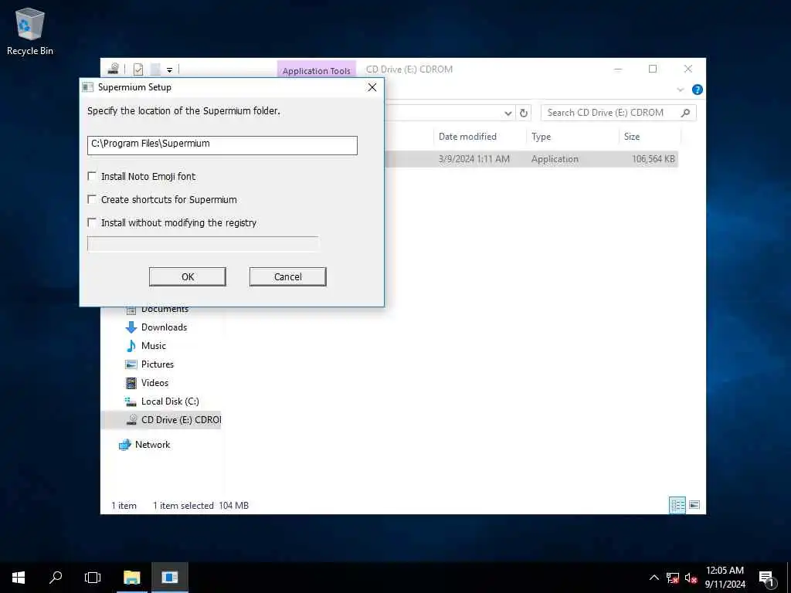Open the Action Center notifications
Screen dimensions: 791x593
[x=767, y=578]
